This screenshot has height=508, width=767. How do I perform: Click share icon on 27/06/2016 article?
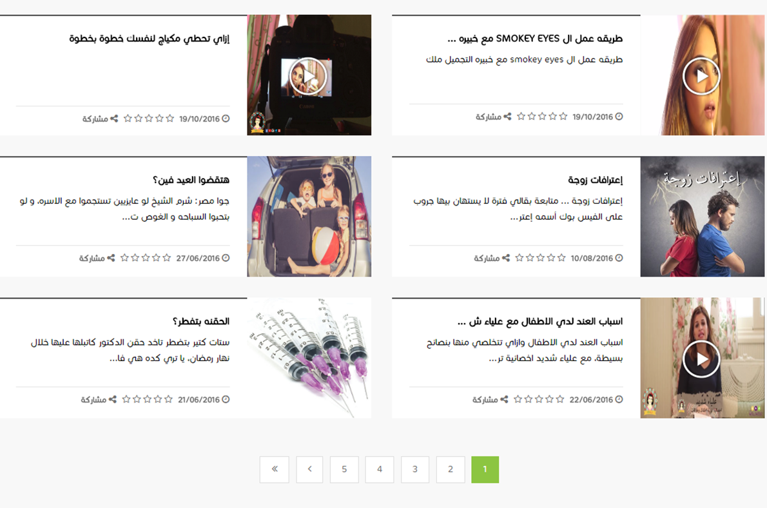(111, 258)
